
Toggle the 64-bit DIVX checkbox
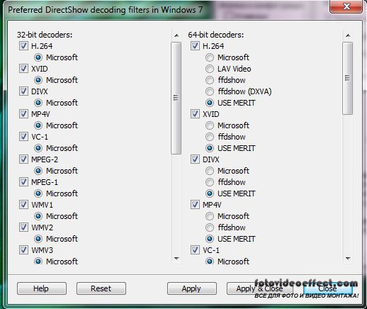point(195,159)
